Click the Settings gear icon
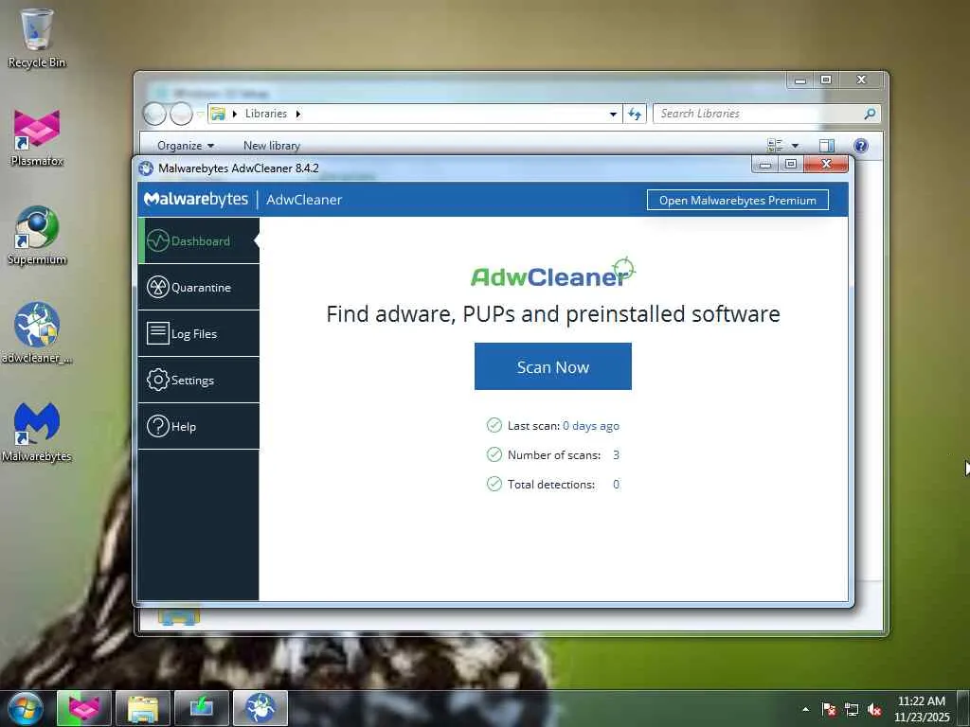The image size is (970, 727). pyautogui.click(x=158, y=380)
